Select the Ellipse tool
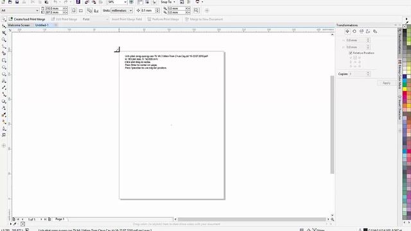The height and width of the screenshot is (231, 411). click(4, 67)
